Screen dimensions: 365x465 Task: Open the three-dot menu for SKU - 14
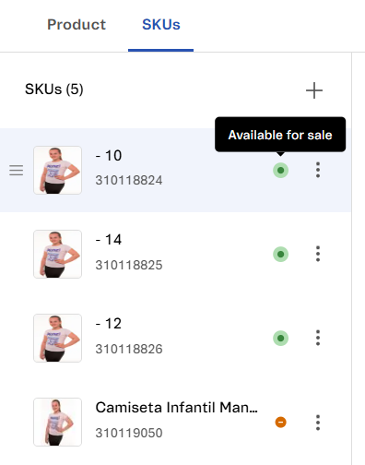click(318, 254)
